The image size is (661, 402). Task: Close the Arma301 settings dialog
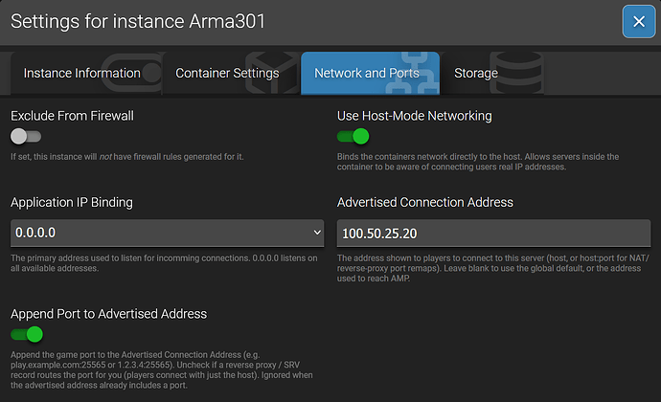click(x=639, y=21)
